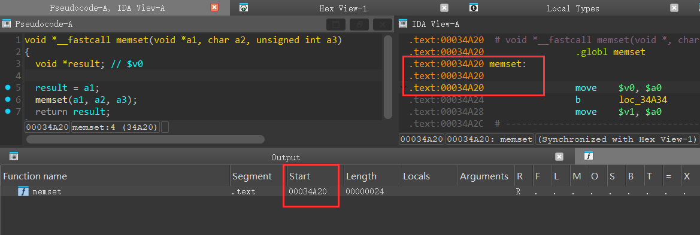Click the Local Types tab icon
Viewport: 700px width, 235px height.
coord(474,8)
